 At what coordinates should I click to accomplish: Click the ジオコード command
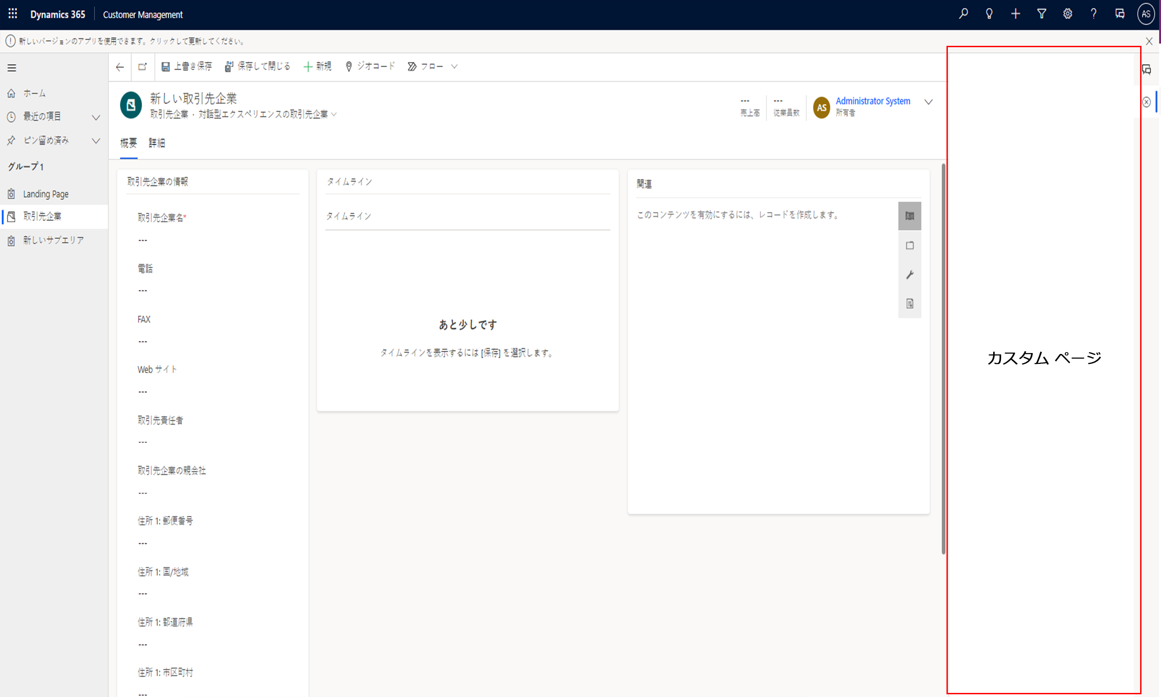tap(370, 67)
